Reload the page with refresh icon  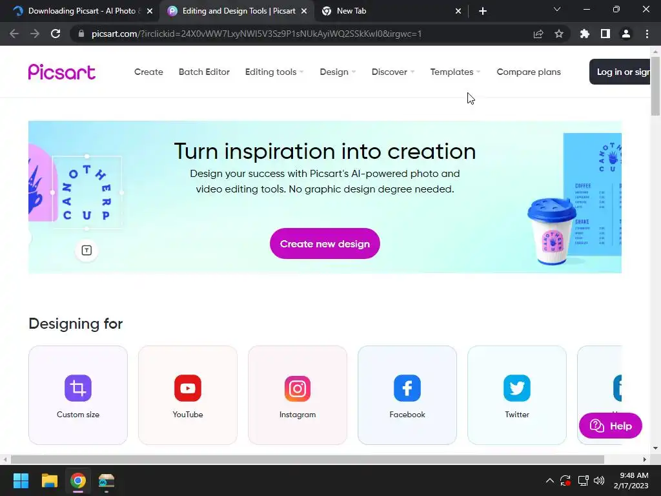click(56, 34)
